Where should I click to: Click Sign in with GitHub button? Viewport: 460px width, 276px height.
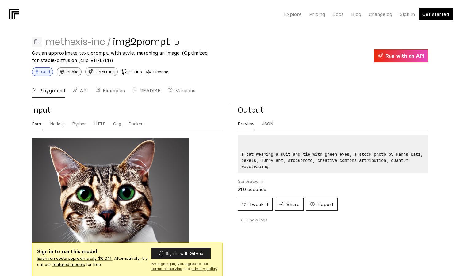click(x=181, y=253)
